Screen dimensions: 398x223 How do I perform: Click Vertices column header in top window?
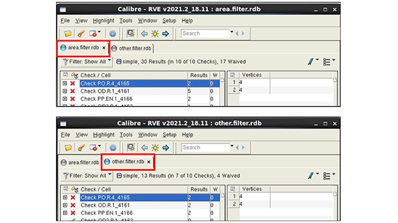252,75
